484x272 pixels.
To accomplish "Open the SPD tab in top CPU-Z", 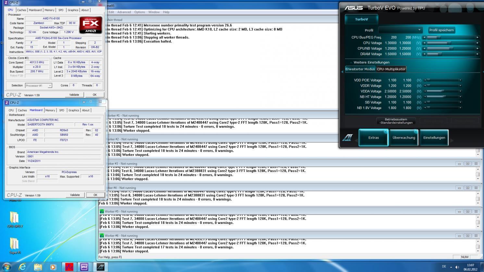I will 61,10.
